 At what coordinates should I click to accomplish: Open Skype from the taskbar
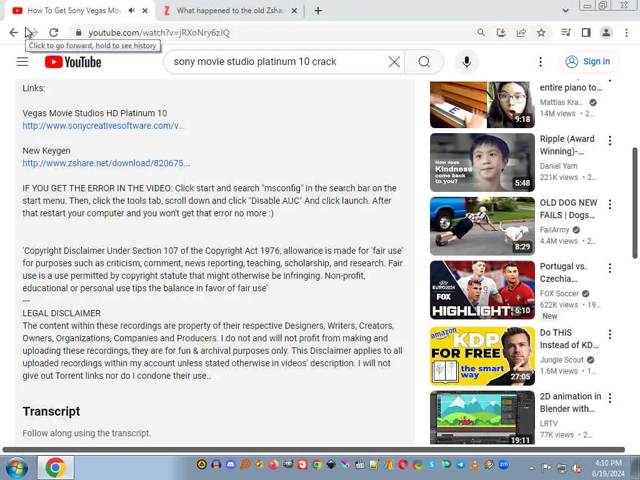click(432, 464)
